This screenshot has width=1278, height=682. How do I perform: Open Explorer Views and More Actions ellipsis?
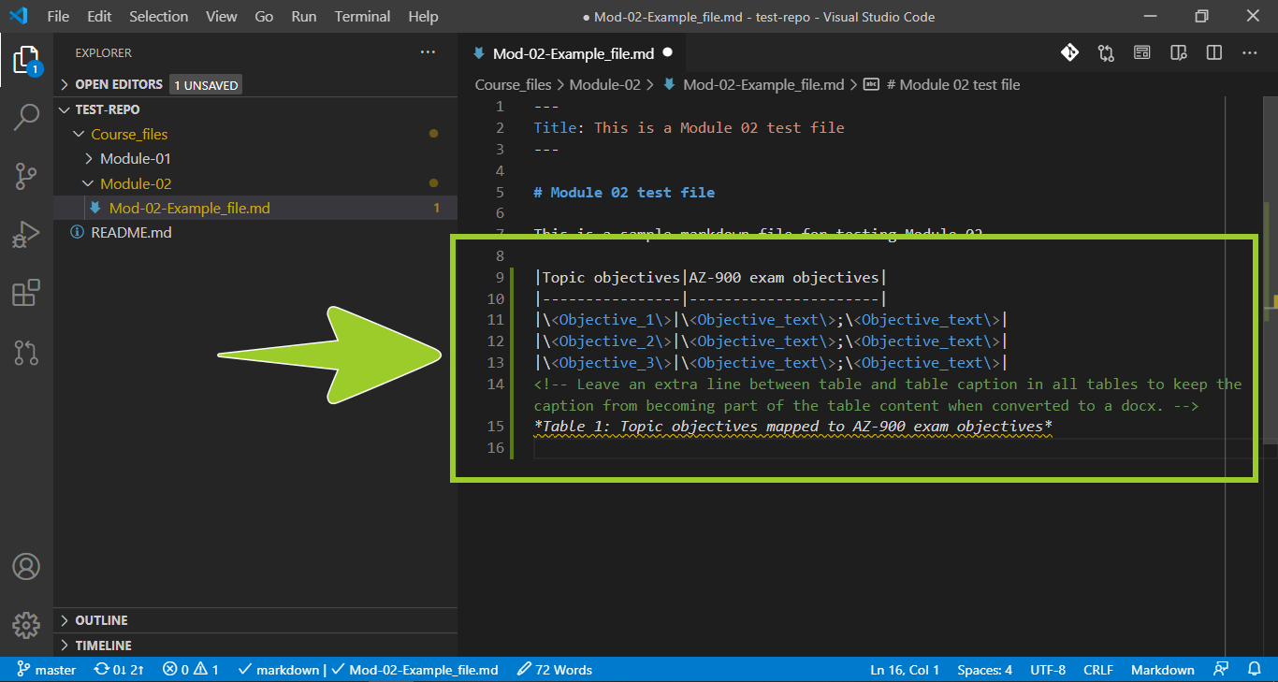point(428,53)
